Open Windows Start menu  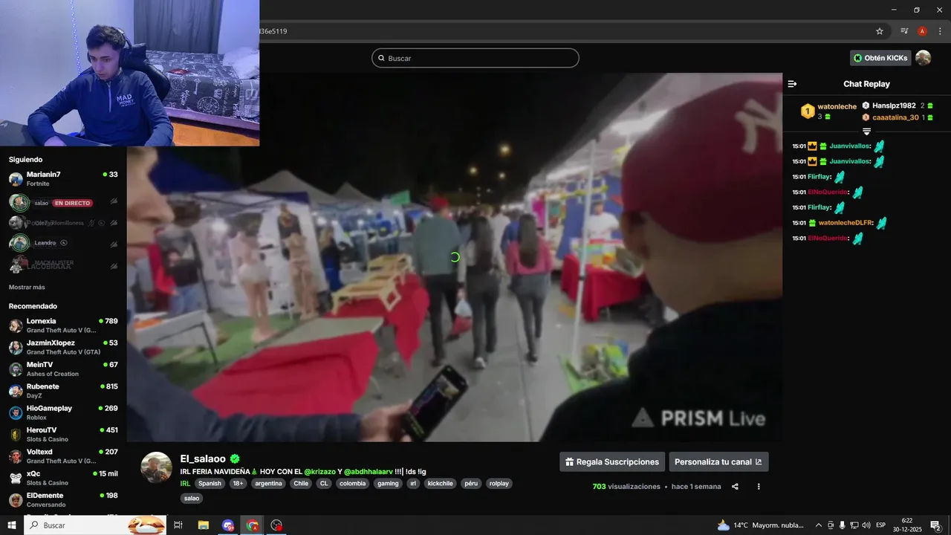click(12, 525)
